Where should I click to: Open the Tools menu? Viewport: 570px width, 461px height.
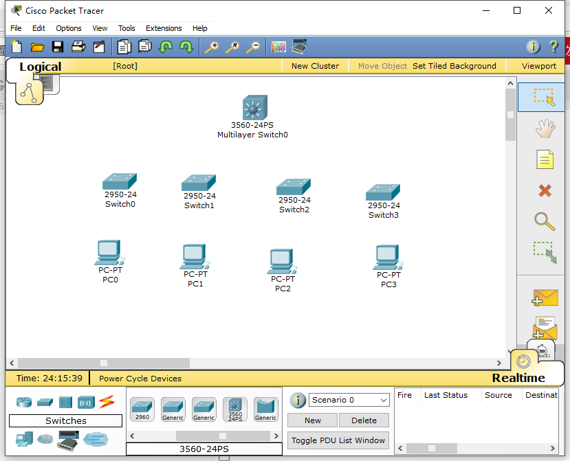coord(127,28)
